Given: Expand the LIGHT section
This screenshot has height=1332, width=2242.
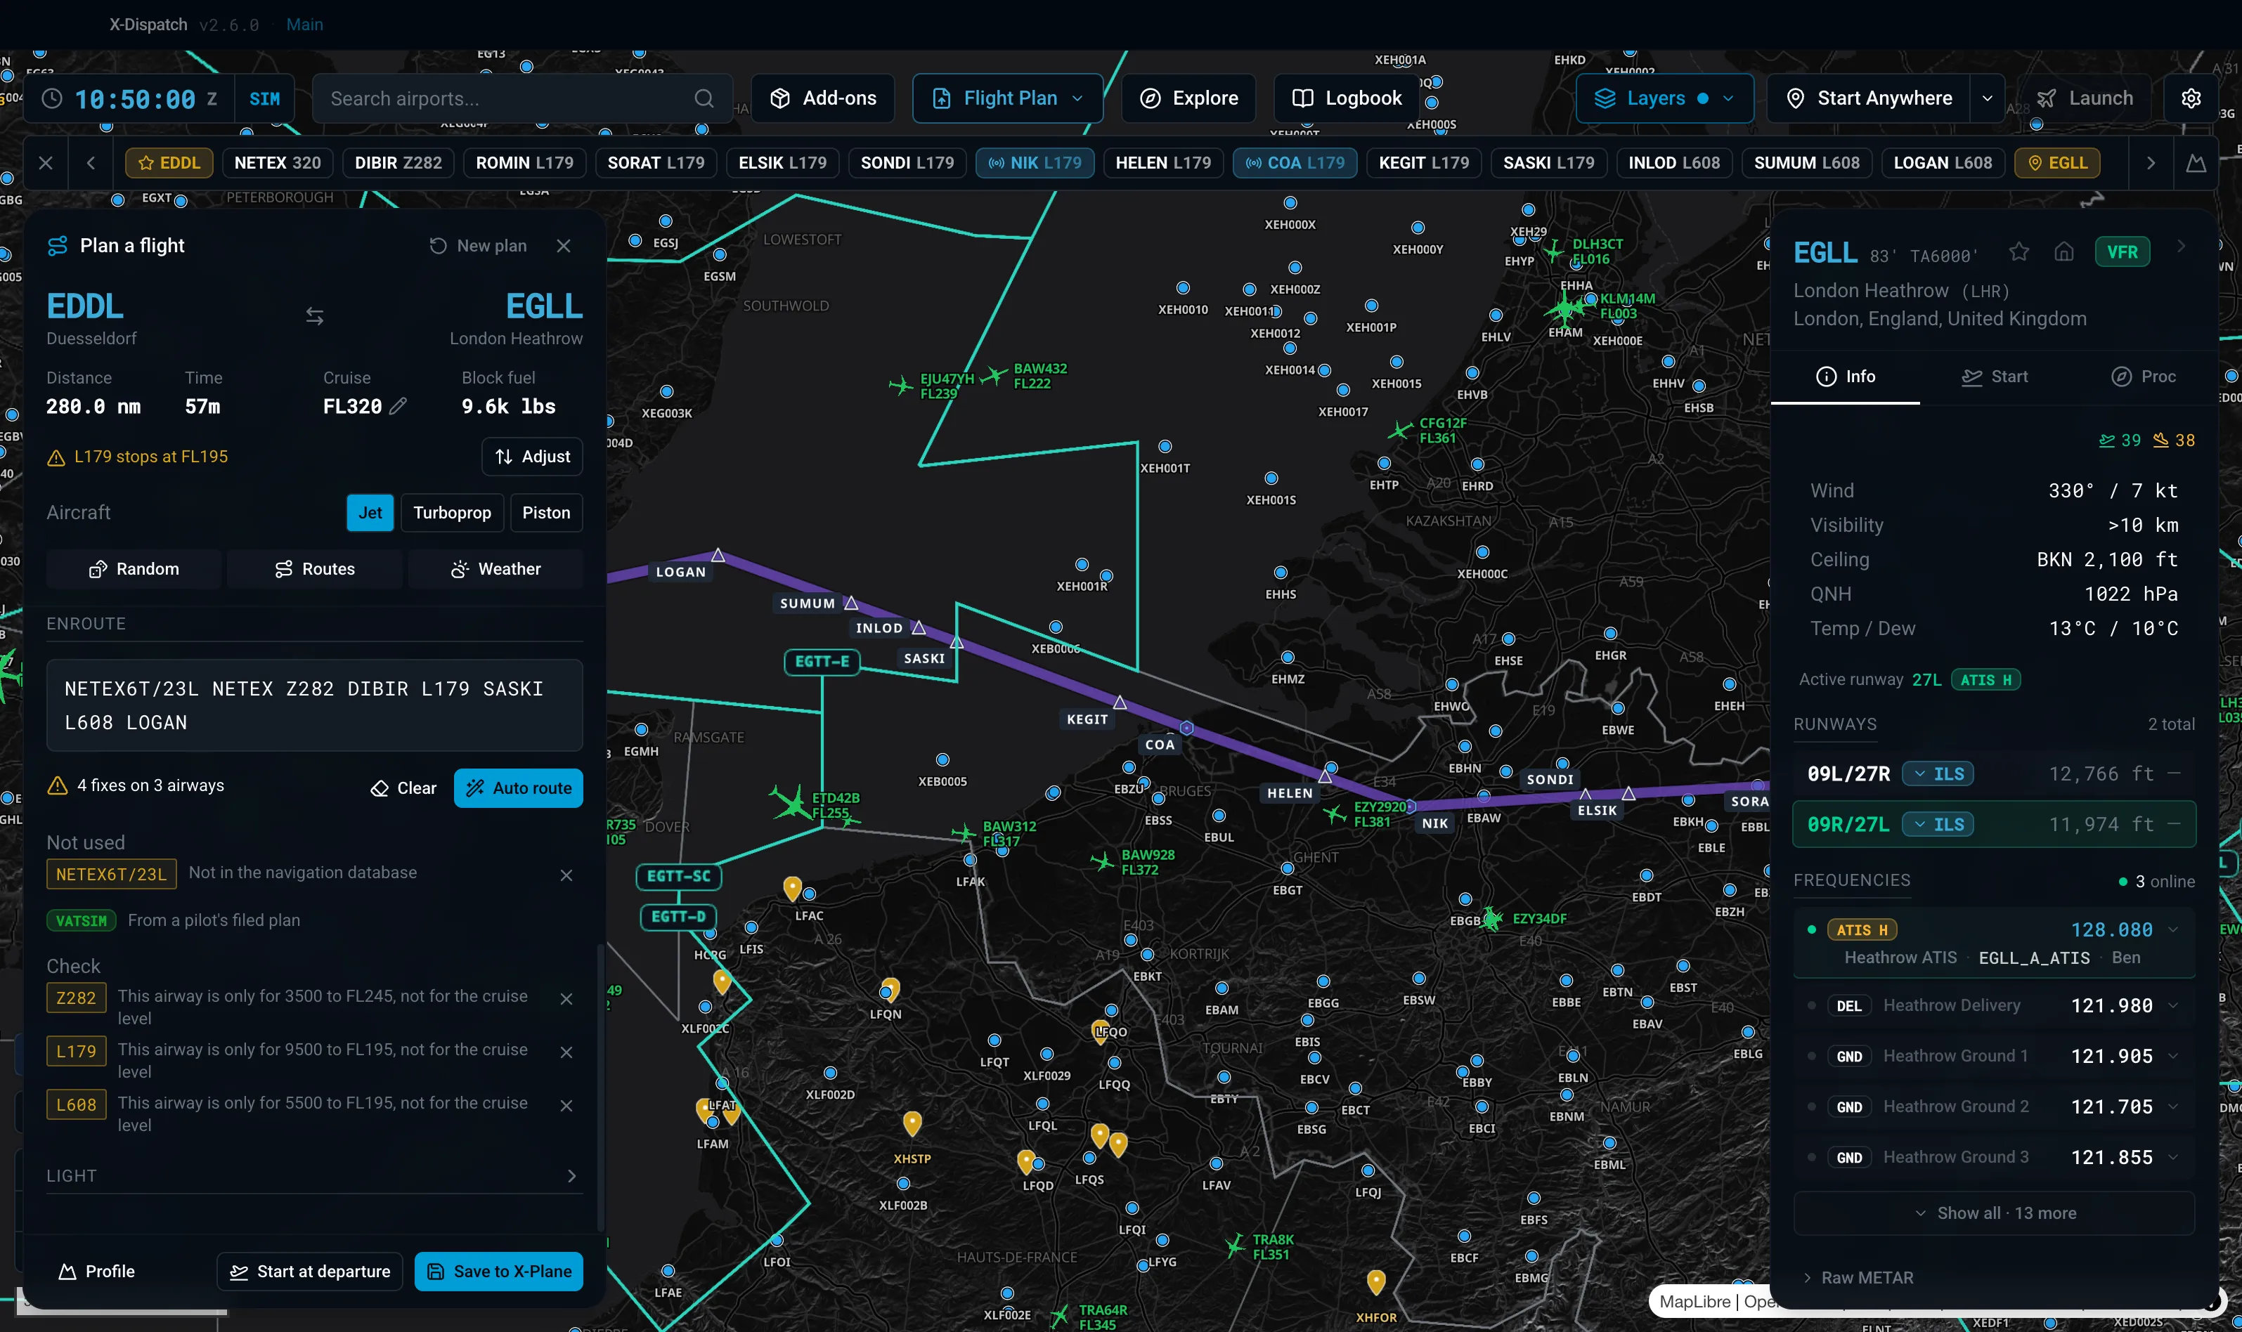Looking at the screenshot, I should point(314,1176).
